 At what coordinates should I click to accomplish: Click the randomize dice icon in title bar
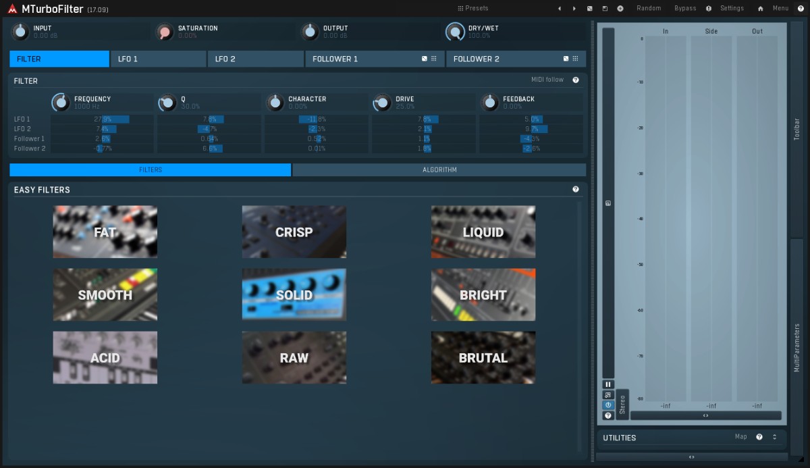pos(590,9)
